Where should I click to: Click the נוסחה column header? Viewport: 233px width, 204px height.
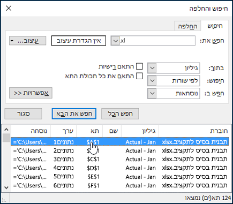(x=31, y=131)
